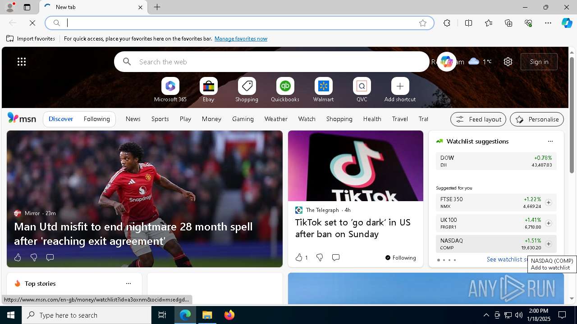
Task: Open the Feed layout button
Action: coord(478,119)
